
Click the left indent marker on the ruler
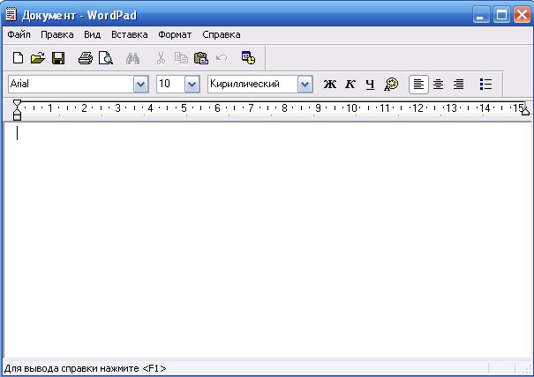[17, 110]
